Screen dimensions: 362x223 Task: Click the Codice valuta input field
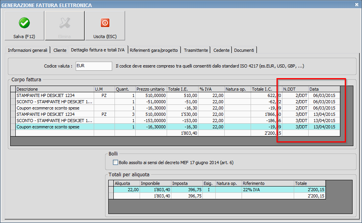click(x=94, y=66)
